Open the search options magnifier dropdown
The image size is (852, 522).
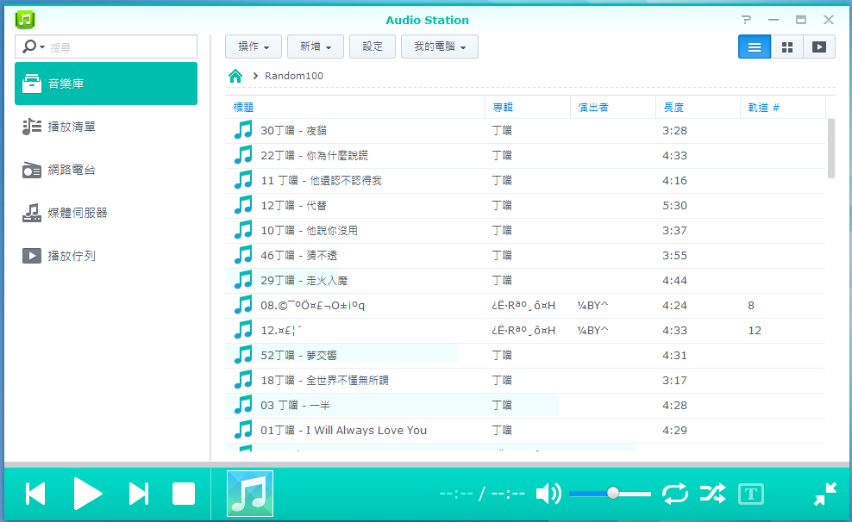[33, 47]
